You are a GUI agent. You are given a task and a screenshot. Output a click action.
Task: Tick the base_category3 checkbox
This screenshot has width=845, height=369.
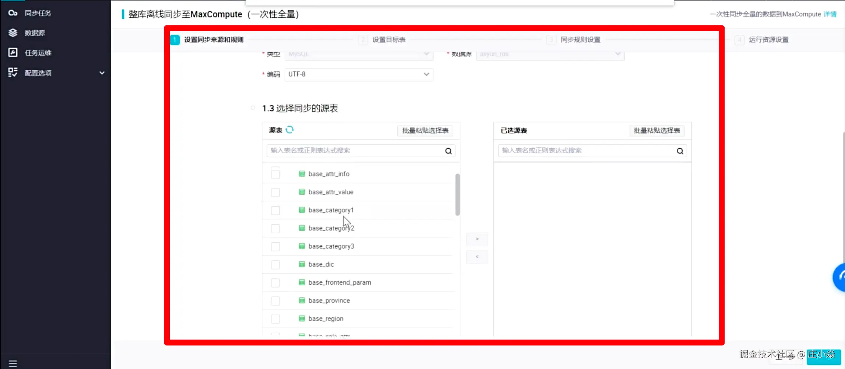[x=275, y=246]
